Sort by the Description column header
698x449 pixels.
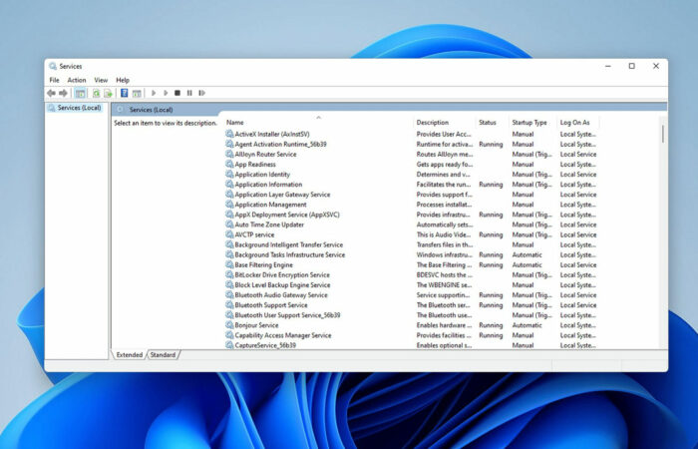tap(445, 122)
